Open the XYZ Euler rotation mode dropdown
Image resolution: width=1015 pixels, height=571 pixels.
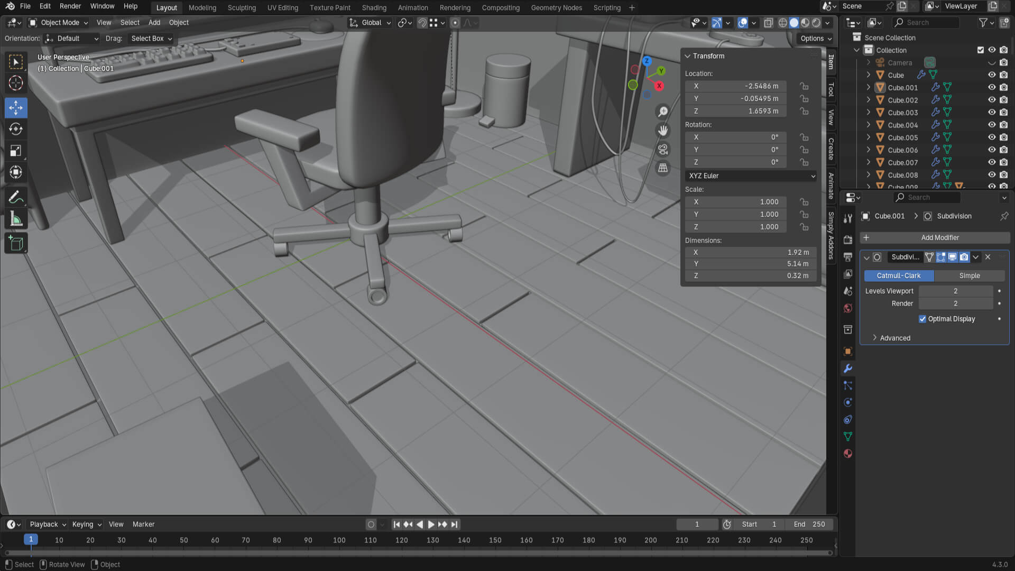751,176
